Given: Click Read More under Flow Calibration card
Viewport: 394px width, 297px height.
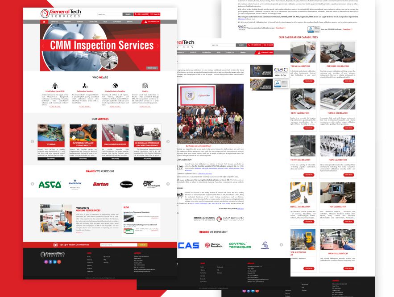Looking at the screenshot, I should coord(349,175).
